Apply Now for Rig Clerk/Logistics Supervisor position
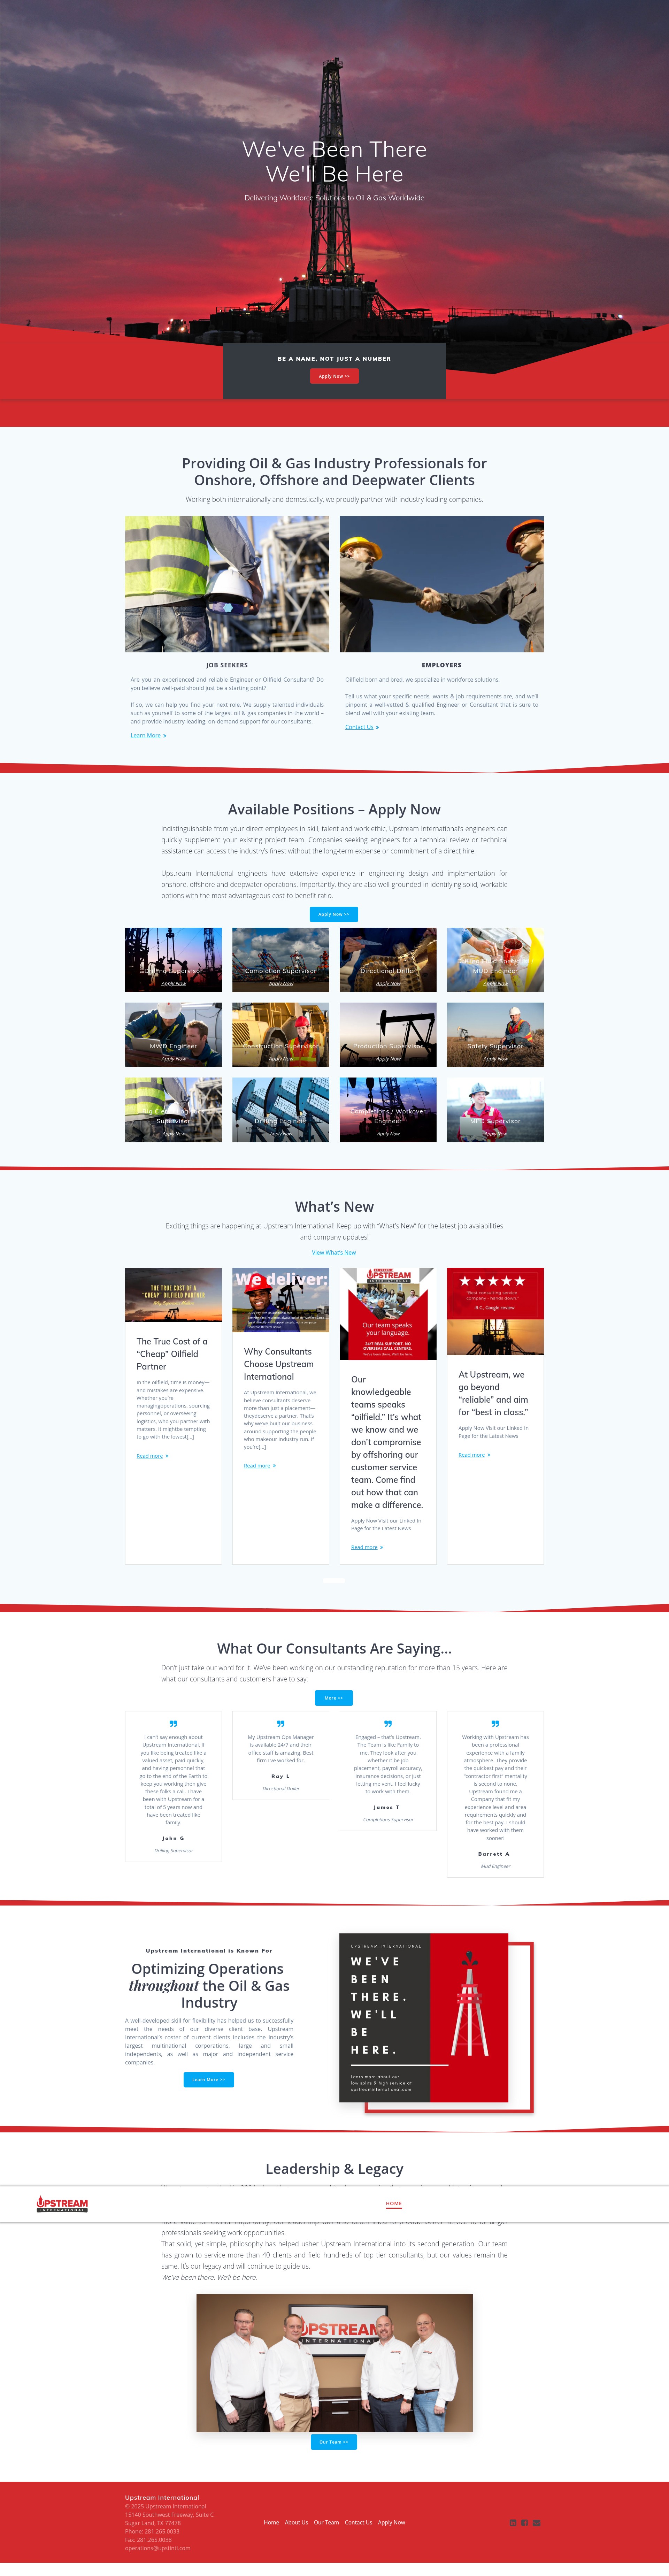This screenshot has width=669, height=2576. 173,1134
